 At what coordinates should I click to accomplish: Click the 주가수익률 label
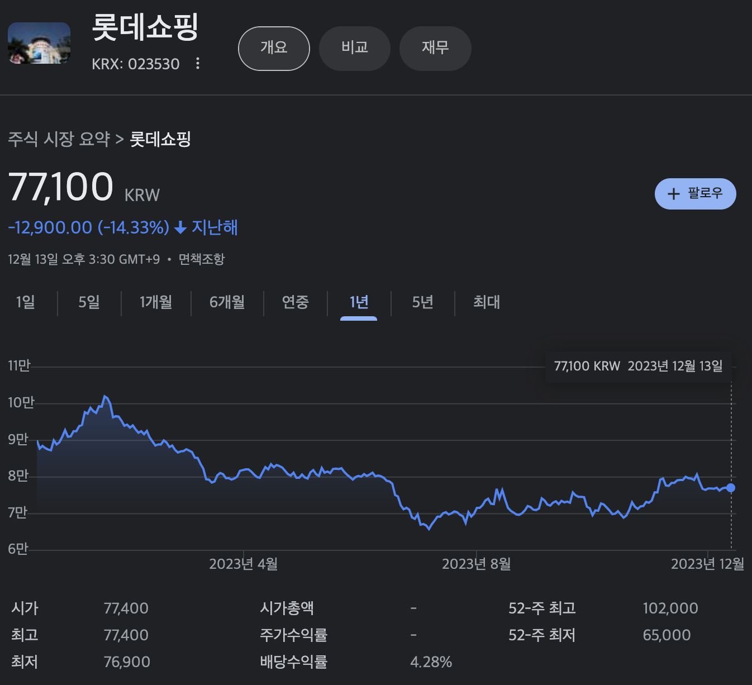pos(293,635)
